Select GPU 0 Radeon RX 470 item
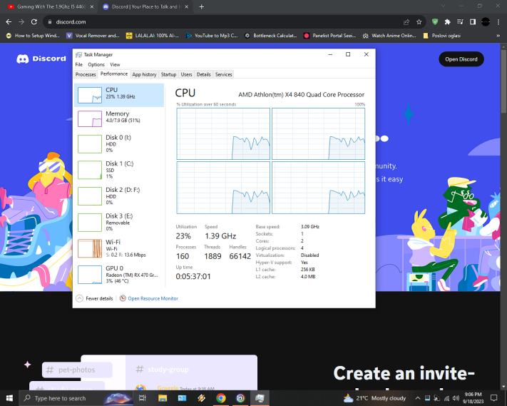The width and height of the screenshot is (507, 406). (119, 275)
